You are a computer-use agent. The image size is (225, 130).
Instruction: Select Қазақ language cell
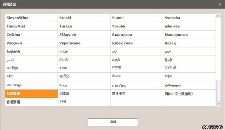coord(189,43)
